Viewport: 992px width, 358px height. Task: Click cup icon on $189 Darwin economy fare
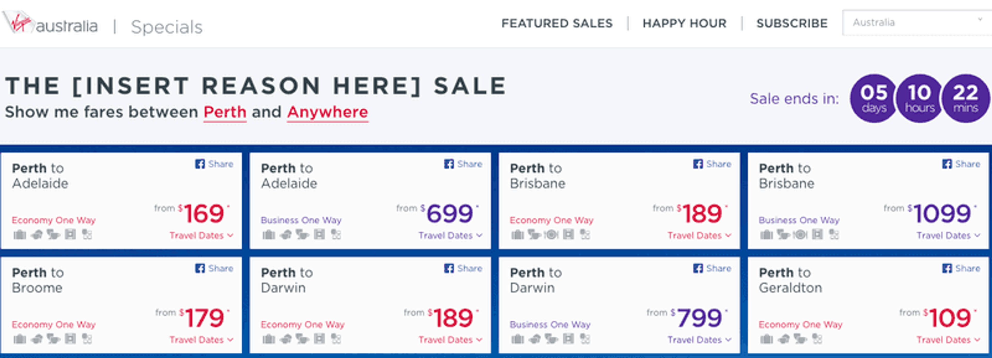(302, 339)
